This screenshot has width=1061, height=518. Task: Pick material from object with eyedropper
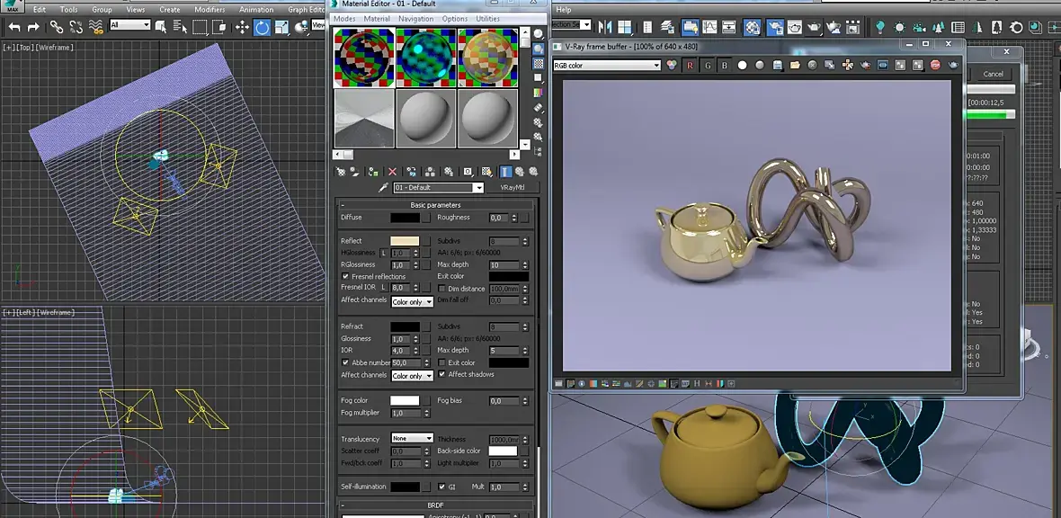(x=384, y=187)
